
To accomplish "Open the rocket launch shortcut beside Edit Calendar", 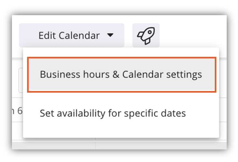I will [146, 35].
